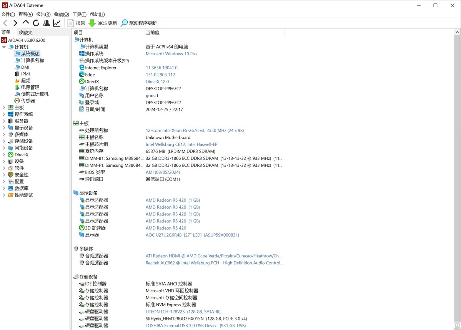
Task: Open the Intel Wellsburg C612 chipset link
Action: (181, 144)
